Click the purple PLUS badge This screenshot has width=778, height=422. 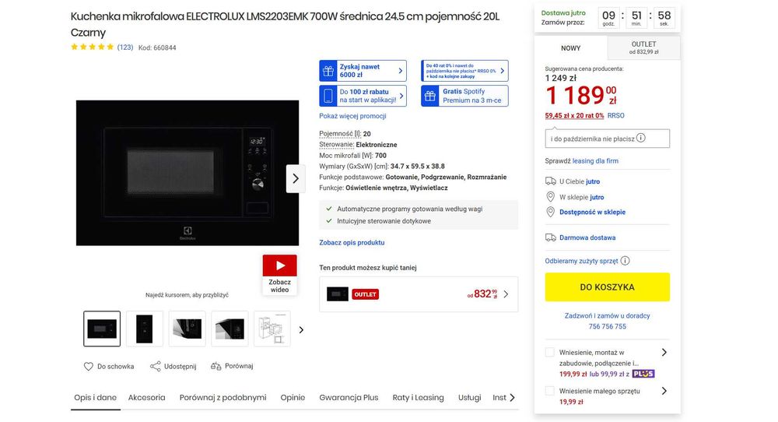tap(643, 374)
